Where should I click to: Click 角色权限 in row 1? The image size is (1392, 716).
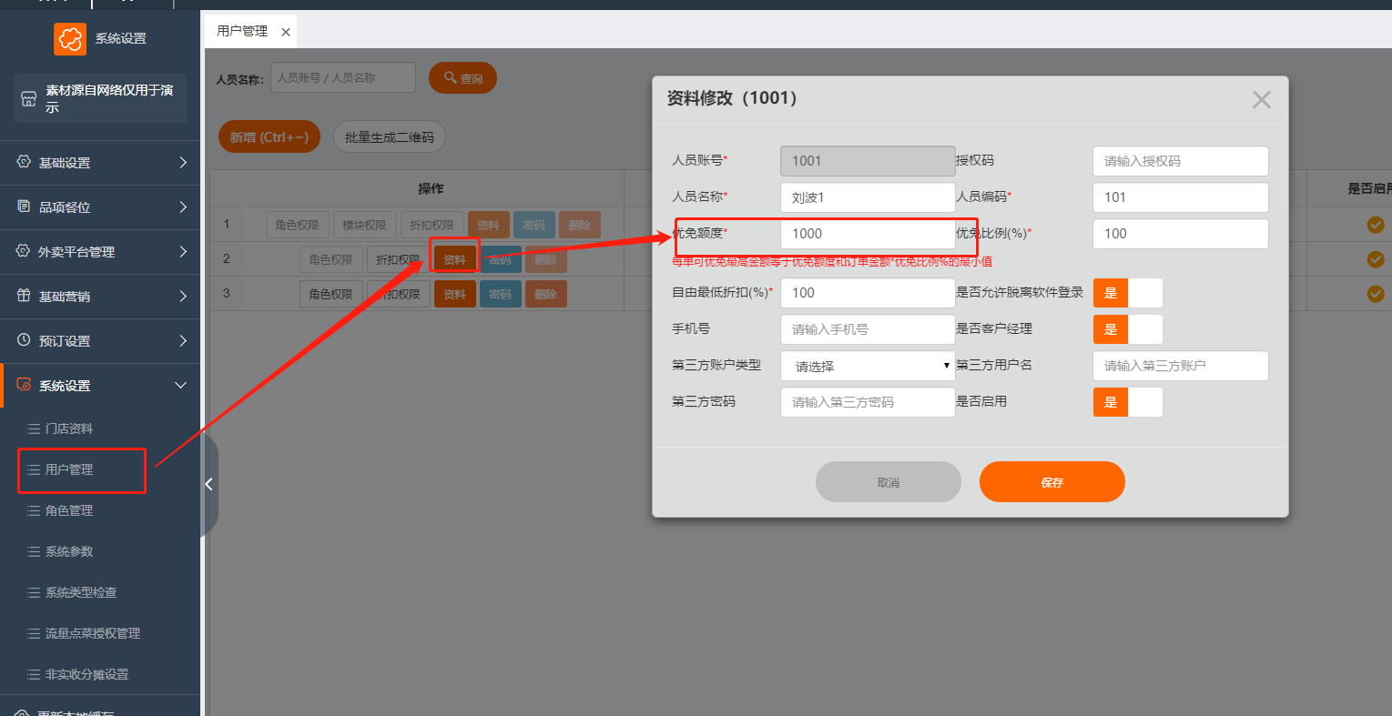point(298,225)
